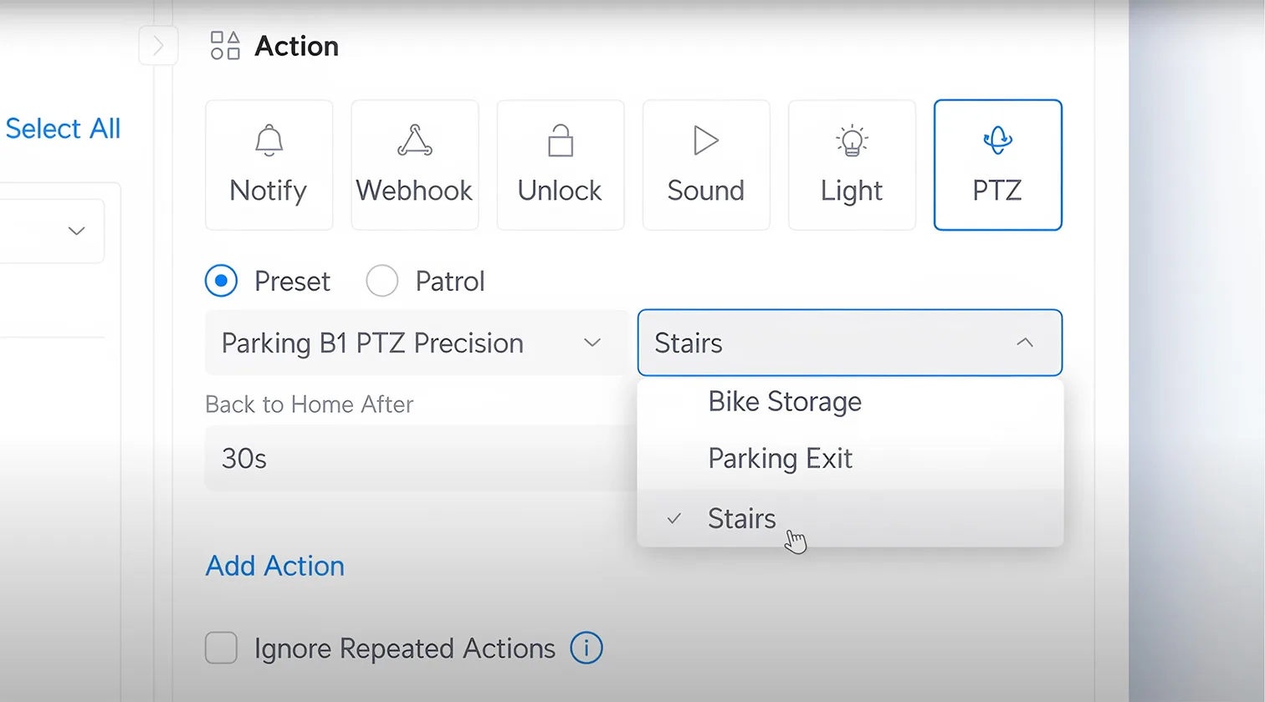The height and width of the screenshot is (702, 1265).
Task: Open the Ignore Repeated Actions info icon
Action: pyautogui.click(x=586, y=648)
